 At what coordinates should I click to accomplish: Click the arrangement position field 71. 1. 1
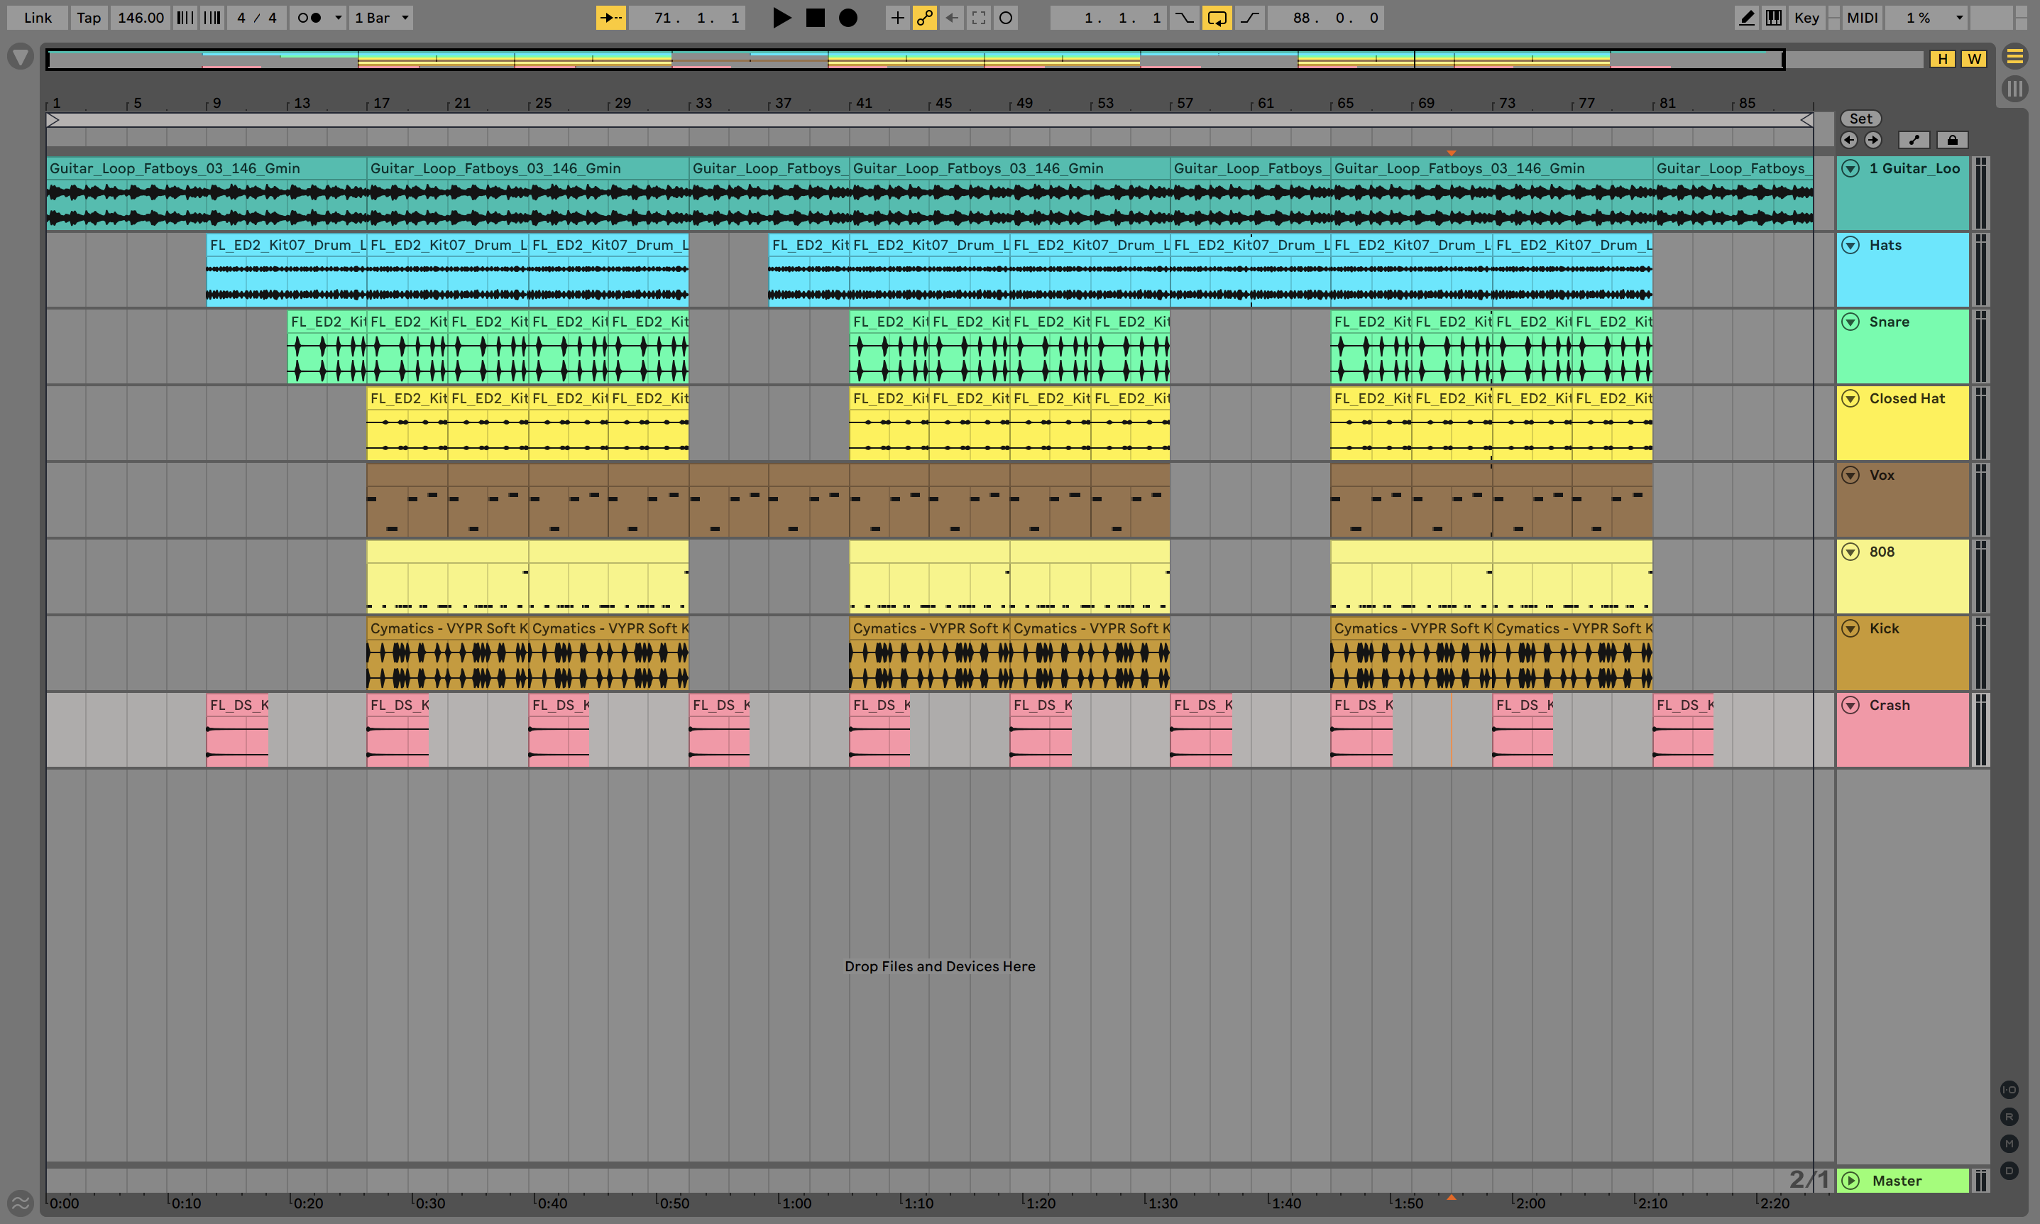[x=687, y=17]
